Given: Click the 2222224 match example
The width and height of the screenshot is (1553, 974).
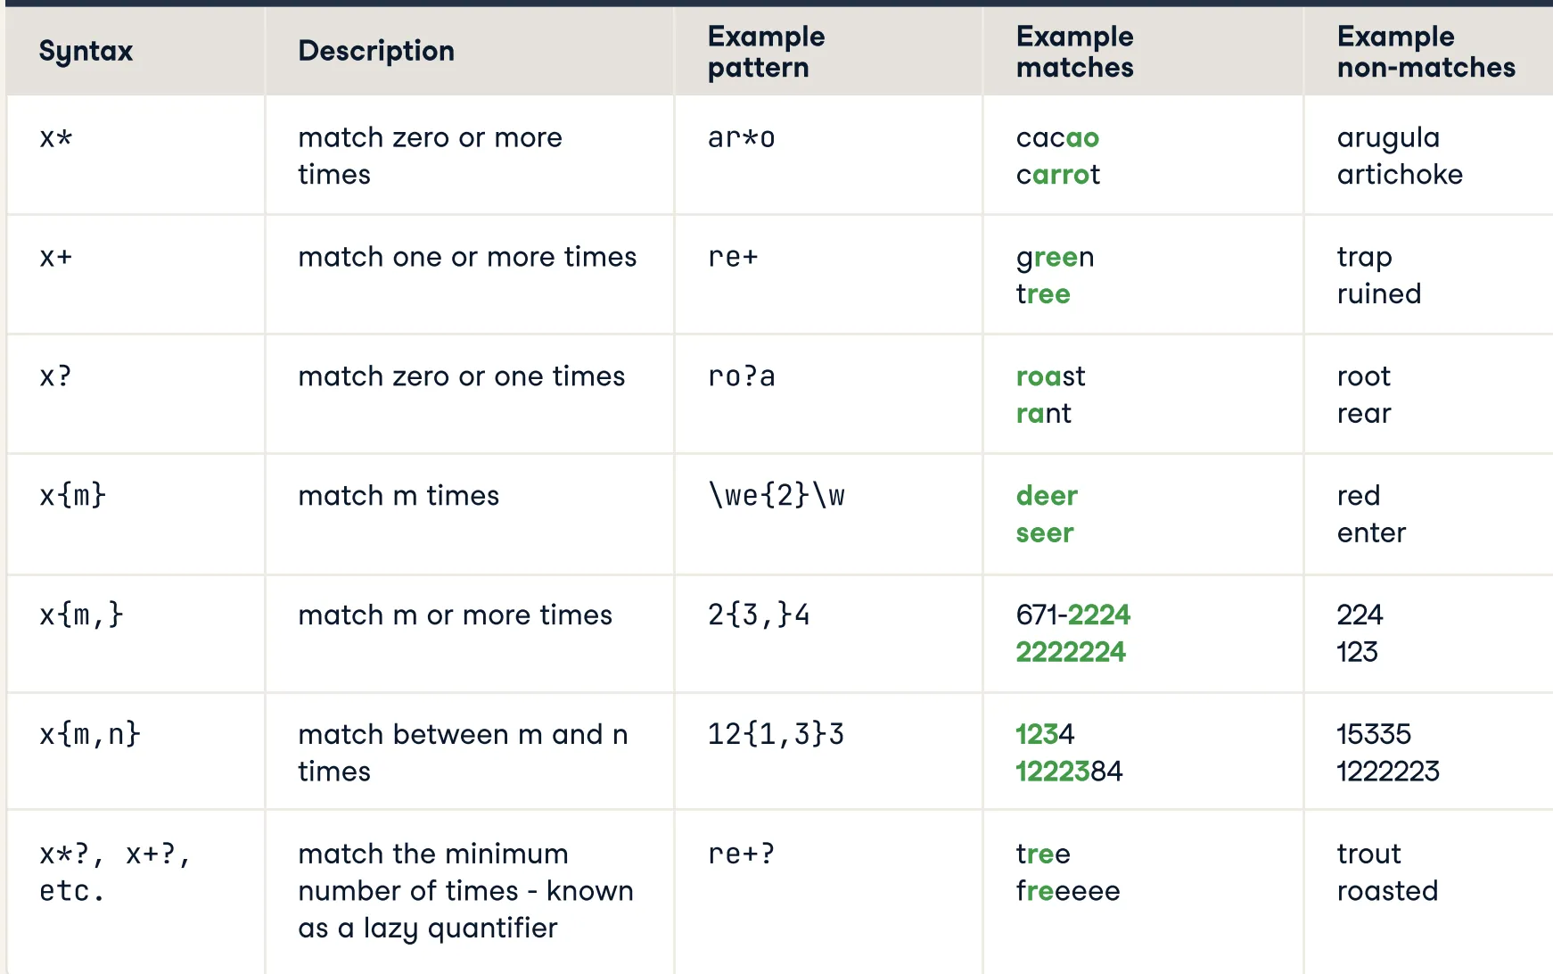Looking at the screenshot, I should (1071, 652).
